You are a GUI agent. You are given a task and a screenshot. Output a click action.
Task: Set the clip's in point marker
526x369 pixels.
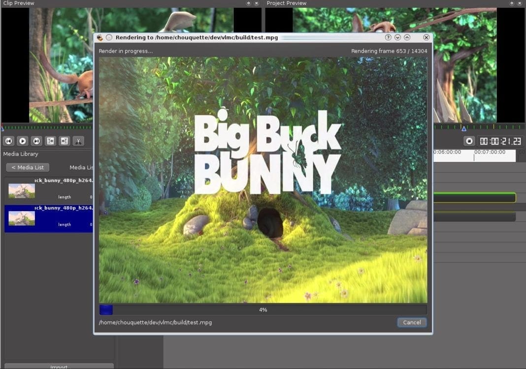click(x=50, y=141)
